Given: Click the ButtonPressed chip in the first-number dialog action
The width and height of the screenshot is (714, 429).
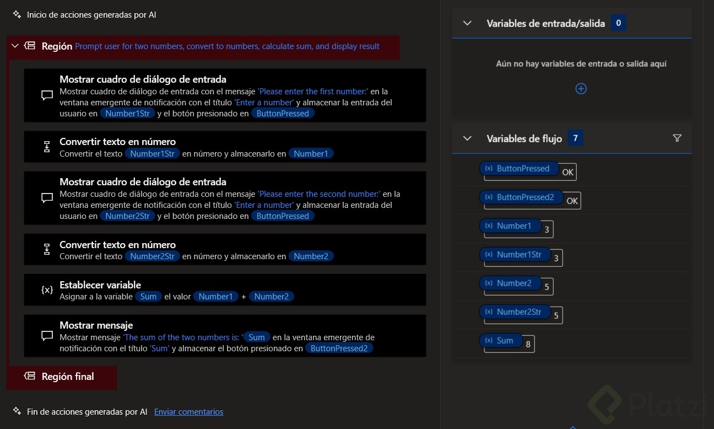Looking at the screenshot, I should tap(283, 114).
